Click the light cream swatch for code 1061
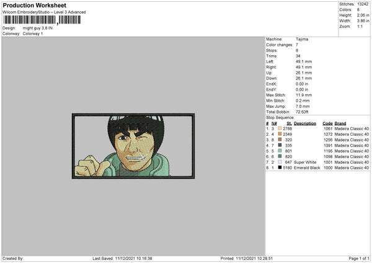The height and width of the screenshot is (263, 372). click(x=280, y=128)
